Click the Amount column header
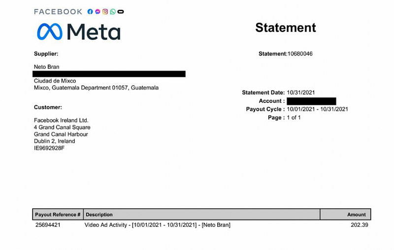Image resolution: width=394 pixels, height=250 pixels. pos(356,215)
